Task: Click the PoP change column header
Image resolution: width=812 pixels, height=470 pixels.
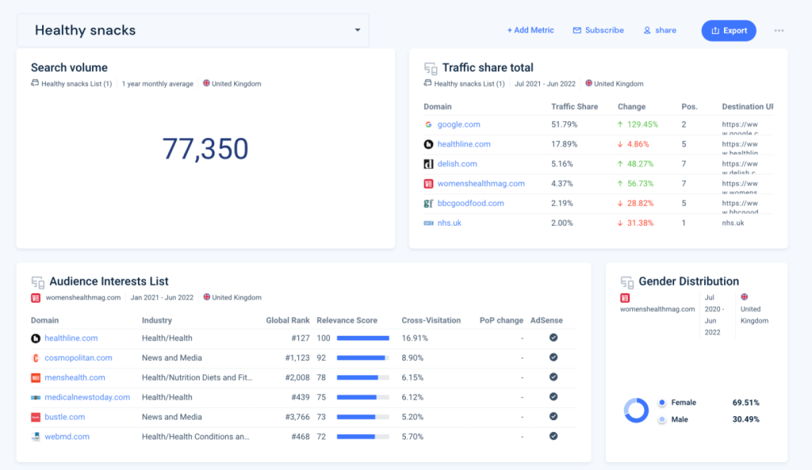Action: point(501,321)
